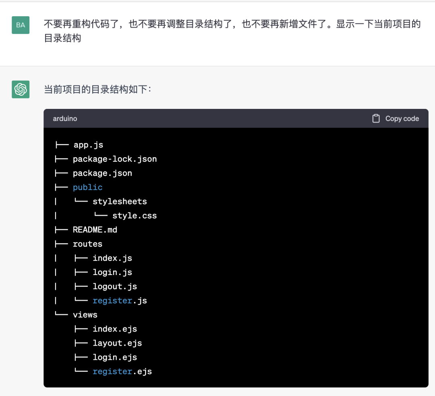
Task: Click register.js under routes
Action: point(120,300)
